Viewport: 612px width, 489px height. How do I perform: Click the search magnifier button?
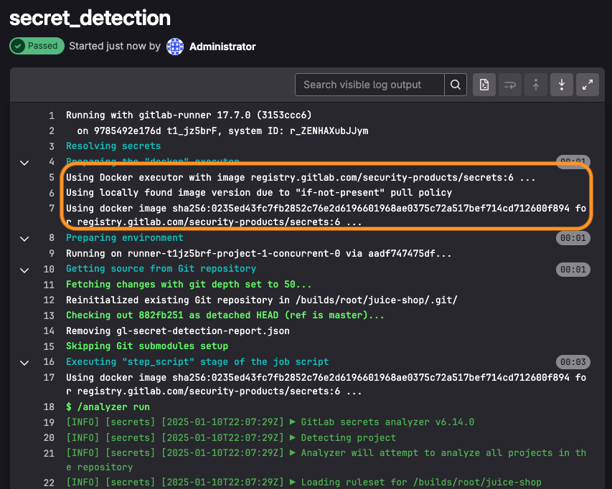tap(456, 85)
